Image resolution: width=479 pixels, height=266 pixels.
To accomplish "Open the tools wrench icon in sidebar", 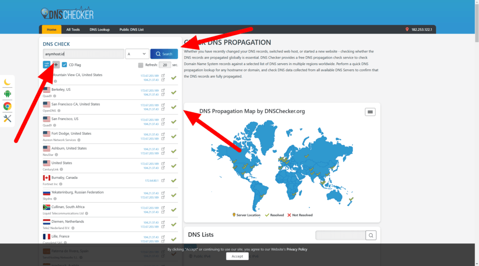I will tap(7, 118).
